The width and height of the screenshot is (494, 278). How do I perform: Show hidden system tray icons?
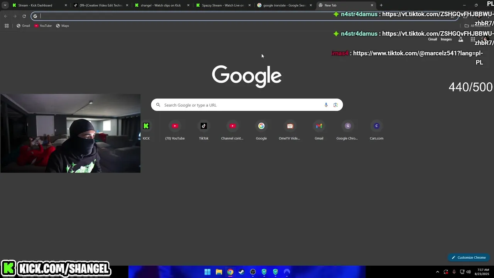coord(438,272)
